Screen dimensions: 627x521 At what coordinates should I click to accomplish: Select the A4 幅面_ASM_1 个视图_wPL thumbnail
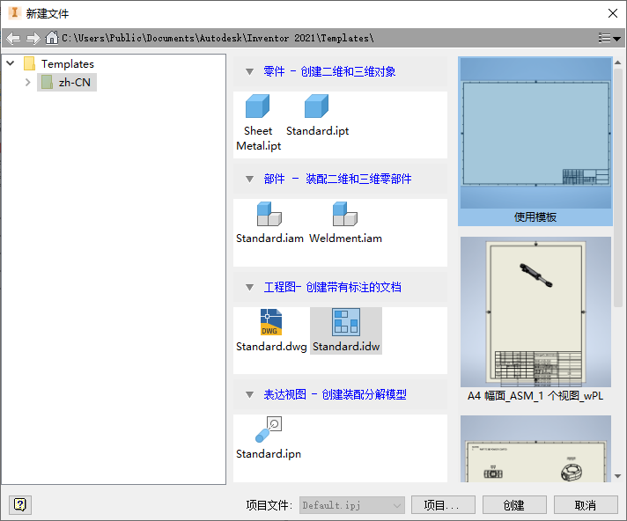pos(535,312)
